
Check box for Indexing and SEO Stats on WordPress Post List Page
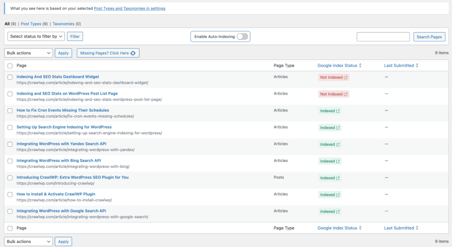[10, 94]
